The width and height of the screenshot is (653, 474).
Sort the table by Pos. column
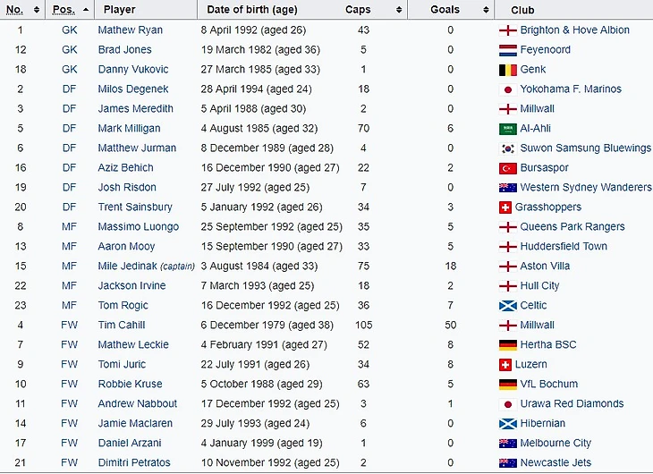pos(86,10)
